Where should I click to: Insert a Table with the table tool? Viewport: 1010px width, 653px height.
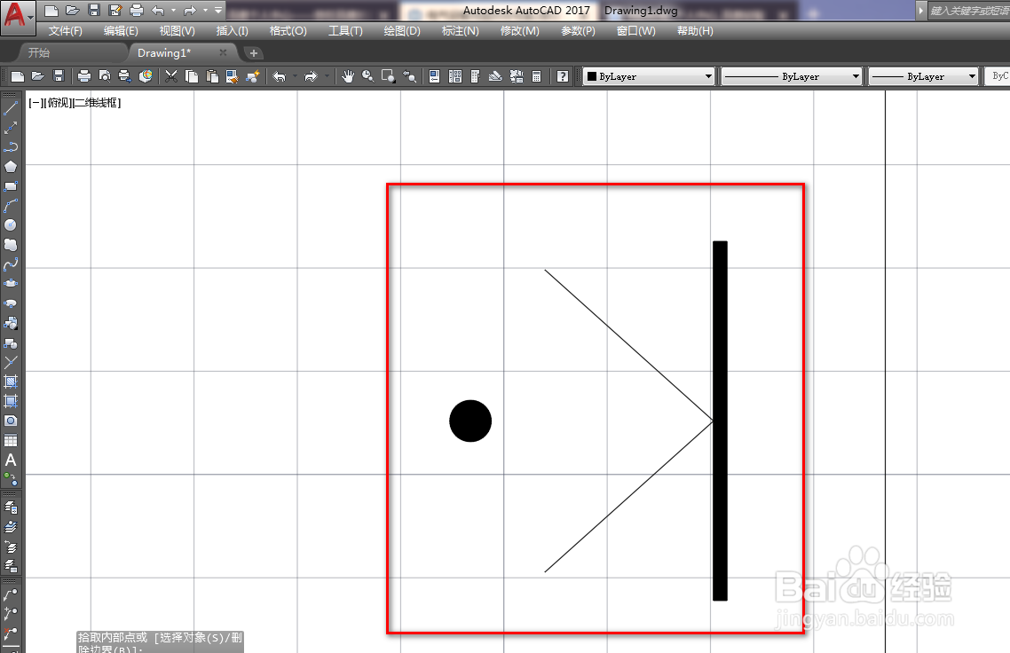point(11,440)
